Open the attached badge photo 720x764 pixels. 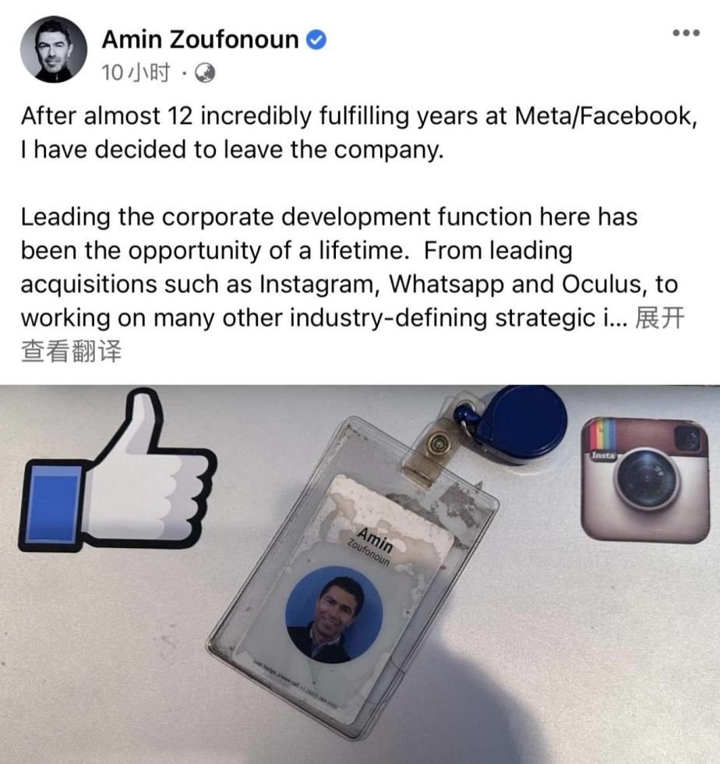pyautogui.click(x=360, y=575)
